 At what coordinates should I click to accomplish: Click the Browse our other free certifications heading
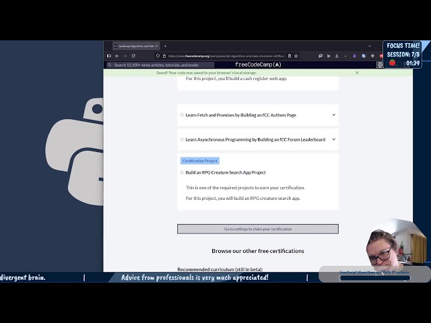(258, 251)
